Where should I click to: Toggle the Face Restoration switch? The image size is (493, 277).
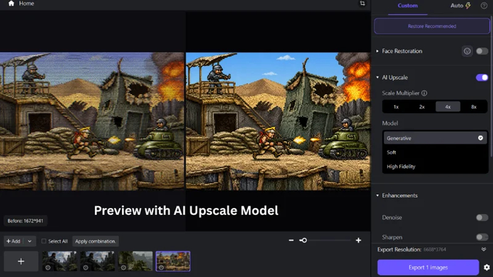(482, 51)
